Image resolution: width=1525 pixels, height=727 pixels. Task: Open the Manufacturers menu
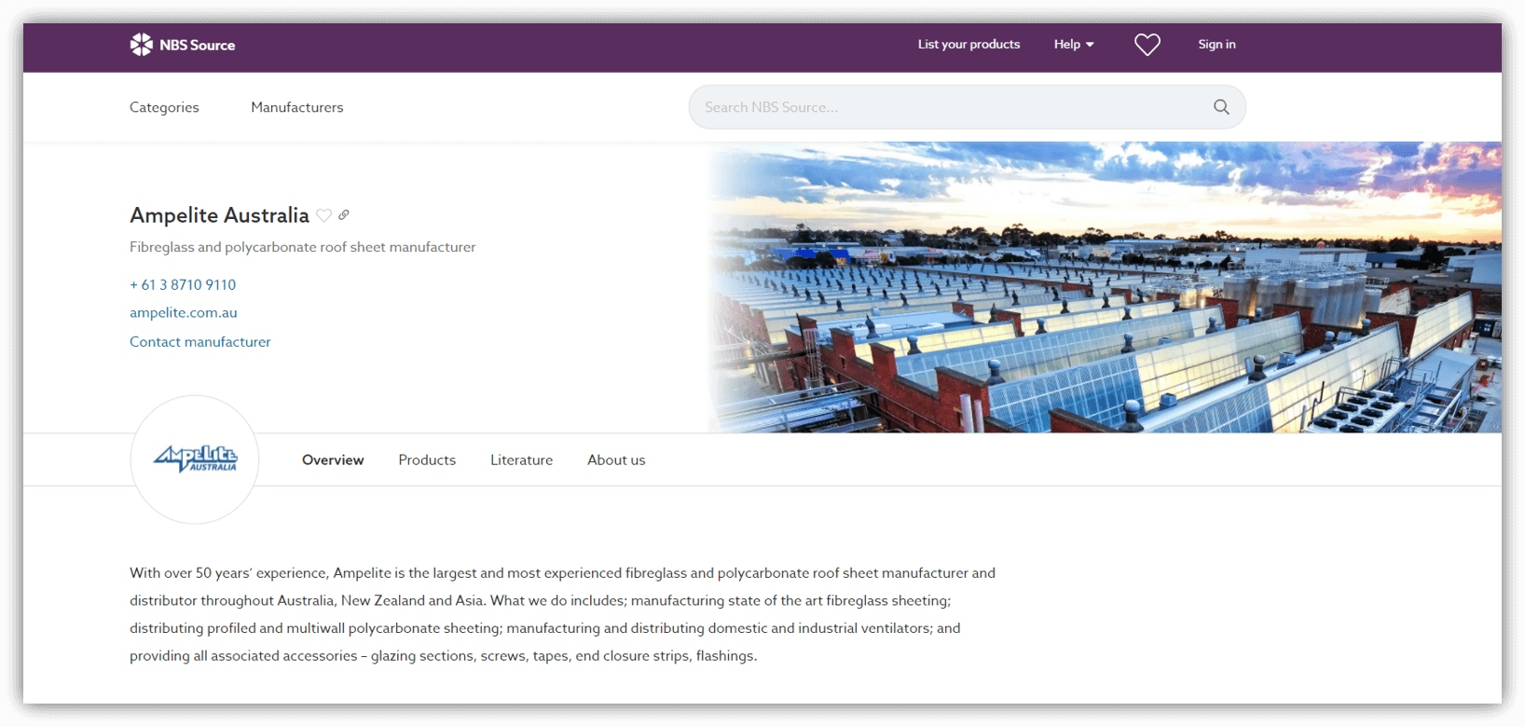(x=296, y=107)
